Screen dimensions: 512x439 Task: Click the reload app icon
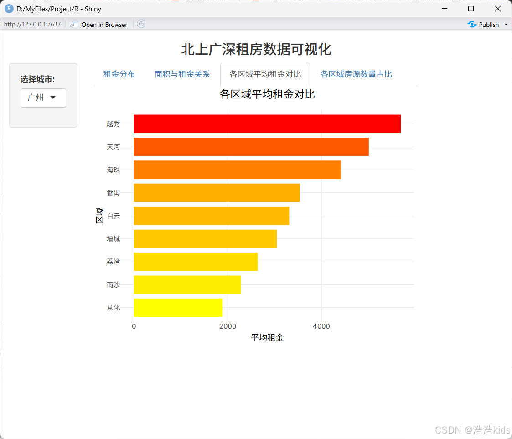[x=141, y=24]
